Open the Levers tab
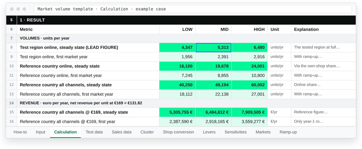Image resolution: width=362 pixels, height=149 pixels. [209, 132]
